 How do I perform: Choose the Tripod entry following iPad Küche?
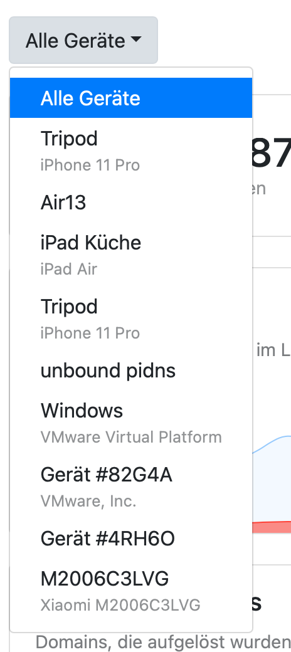coord(131,318)
